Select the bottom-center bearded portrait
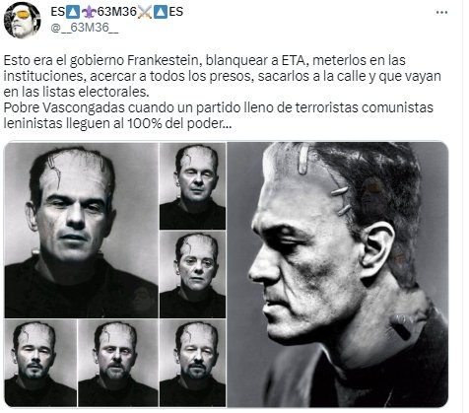This screenshot has height=413, width=469. pyautogui.click(x=118, y=363)
